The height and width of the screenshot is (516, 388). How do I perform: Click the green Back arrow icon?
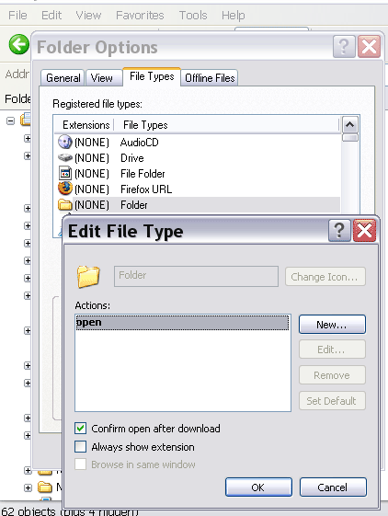18,44
